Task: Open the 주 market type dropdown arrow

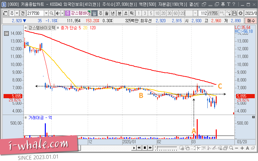Action: pyautogui.click(x=17, y=13)
